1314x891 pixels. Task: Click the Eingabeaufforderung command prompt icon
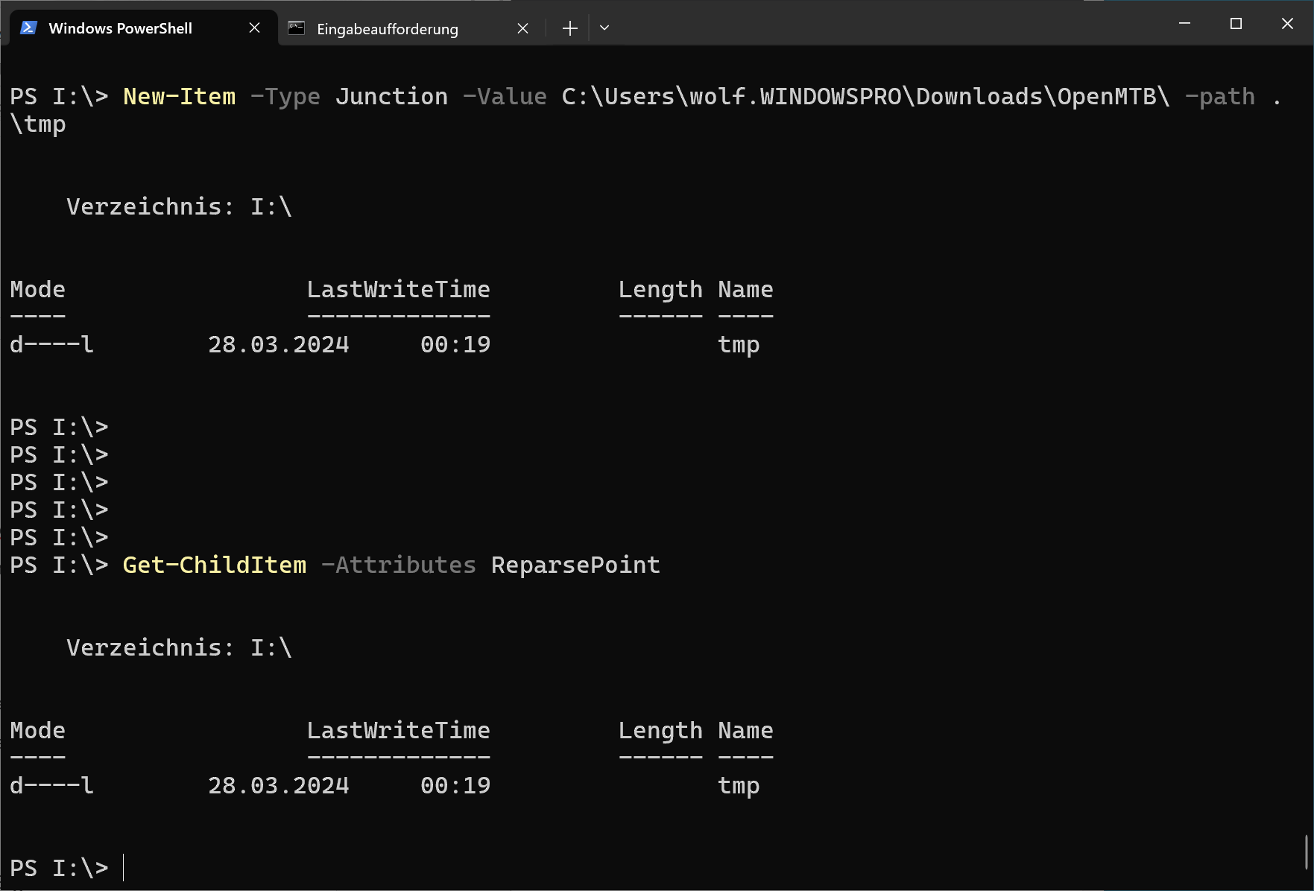(x=297, y=28)
